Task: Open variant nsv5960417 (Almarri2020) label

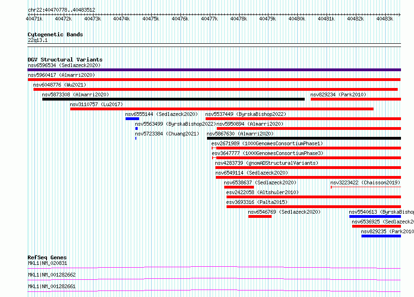Action: [x=61, y=75]
